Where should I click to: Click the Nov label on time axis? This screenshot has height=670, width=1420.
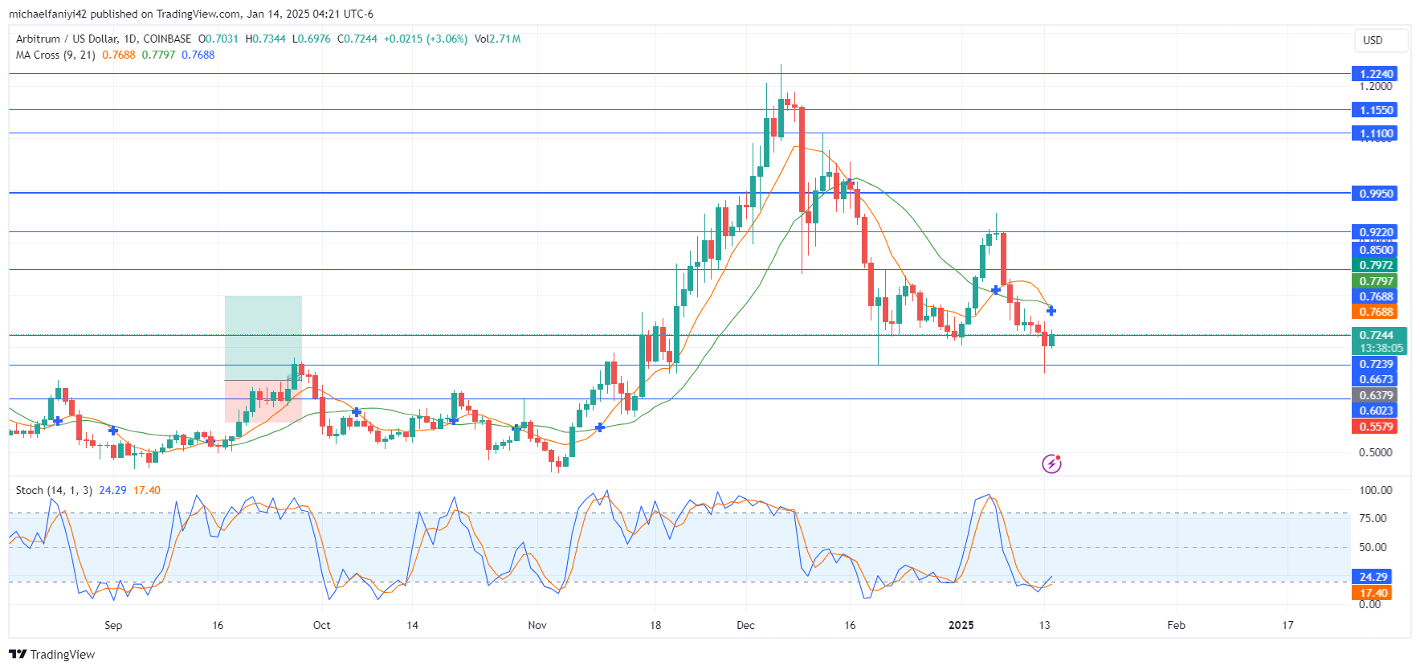pos(537,625)
